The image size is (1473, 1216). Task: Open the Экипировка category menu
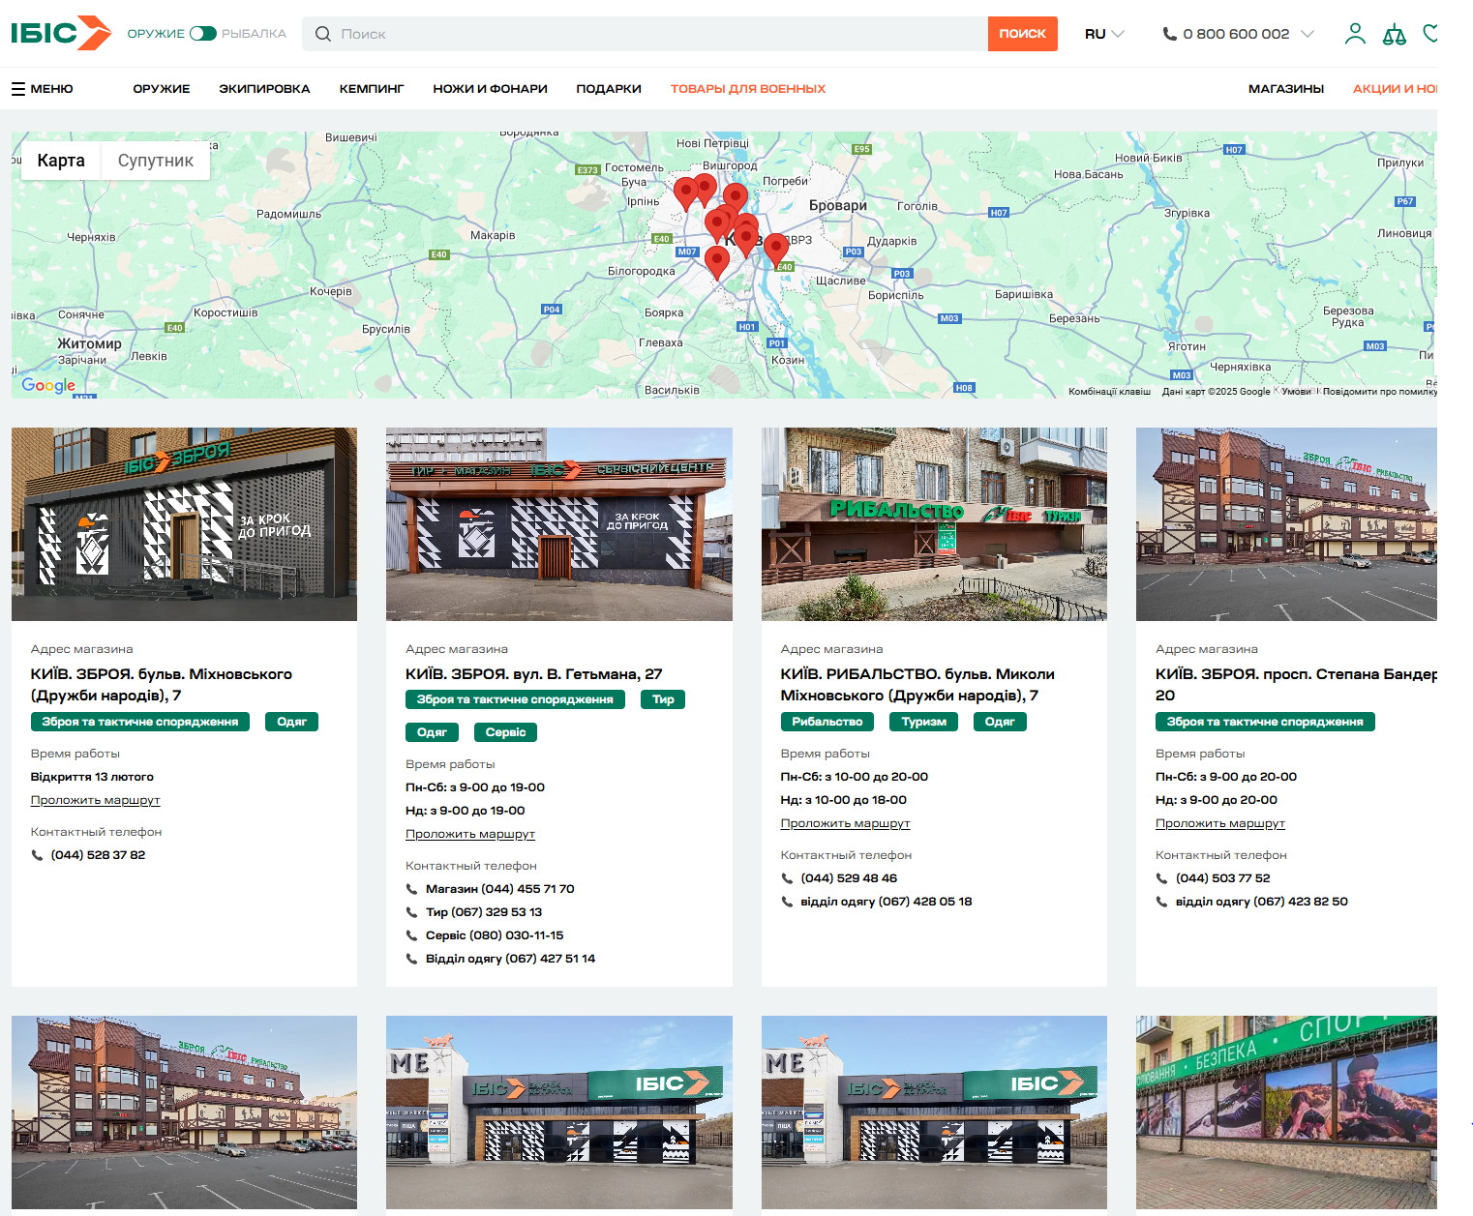tap(264, 89)
